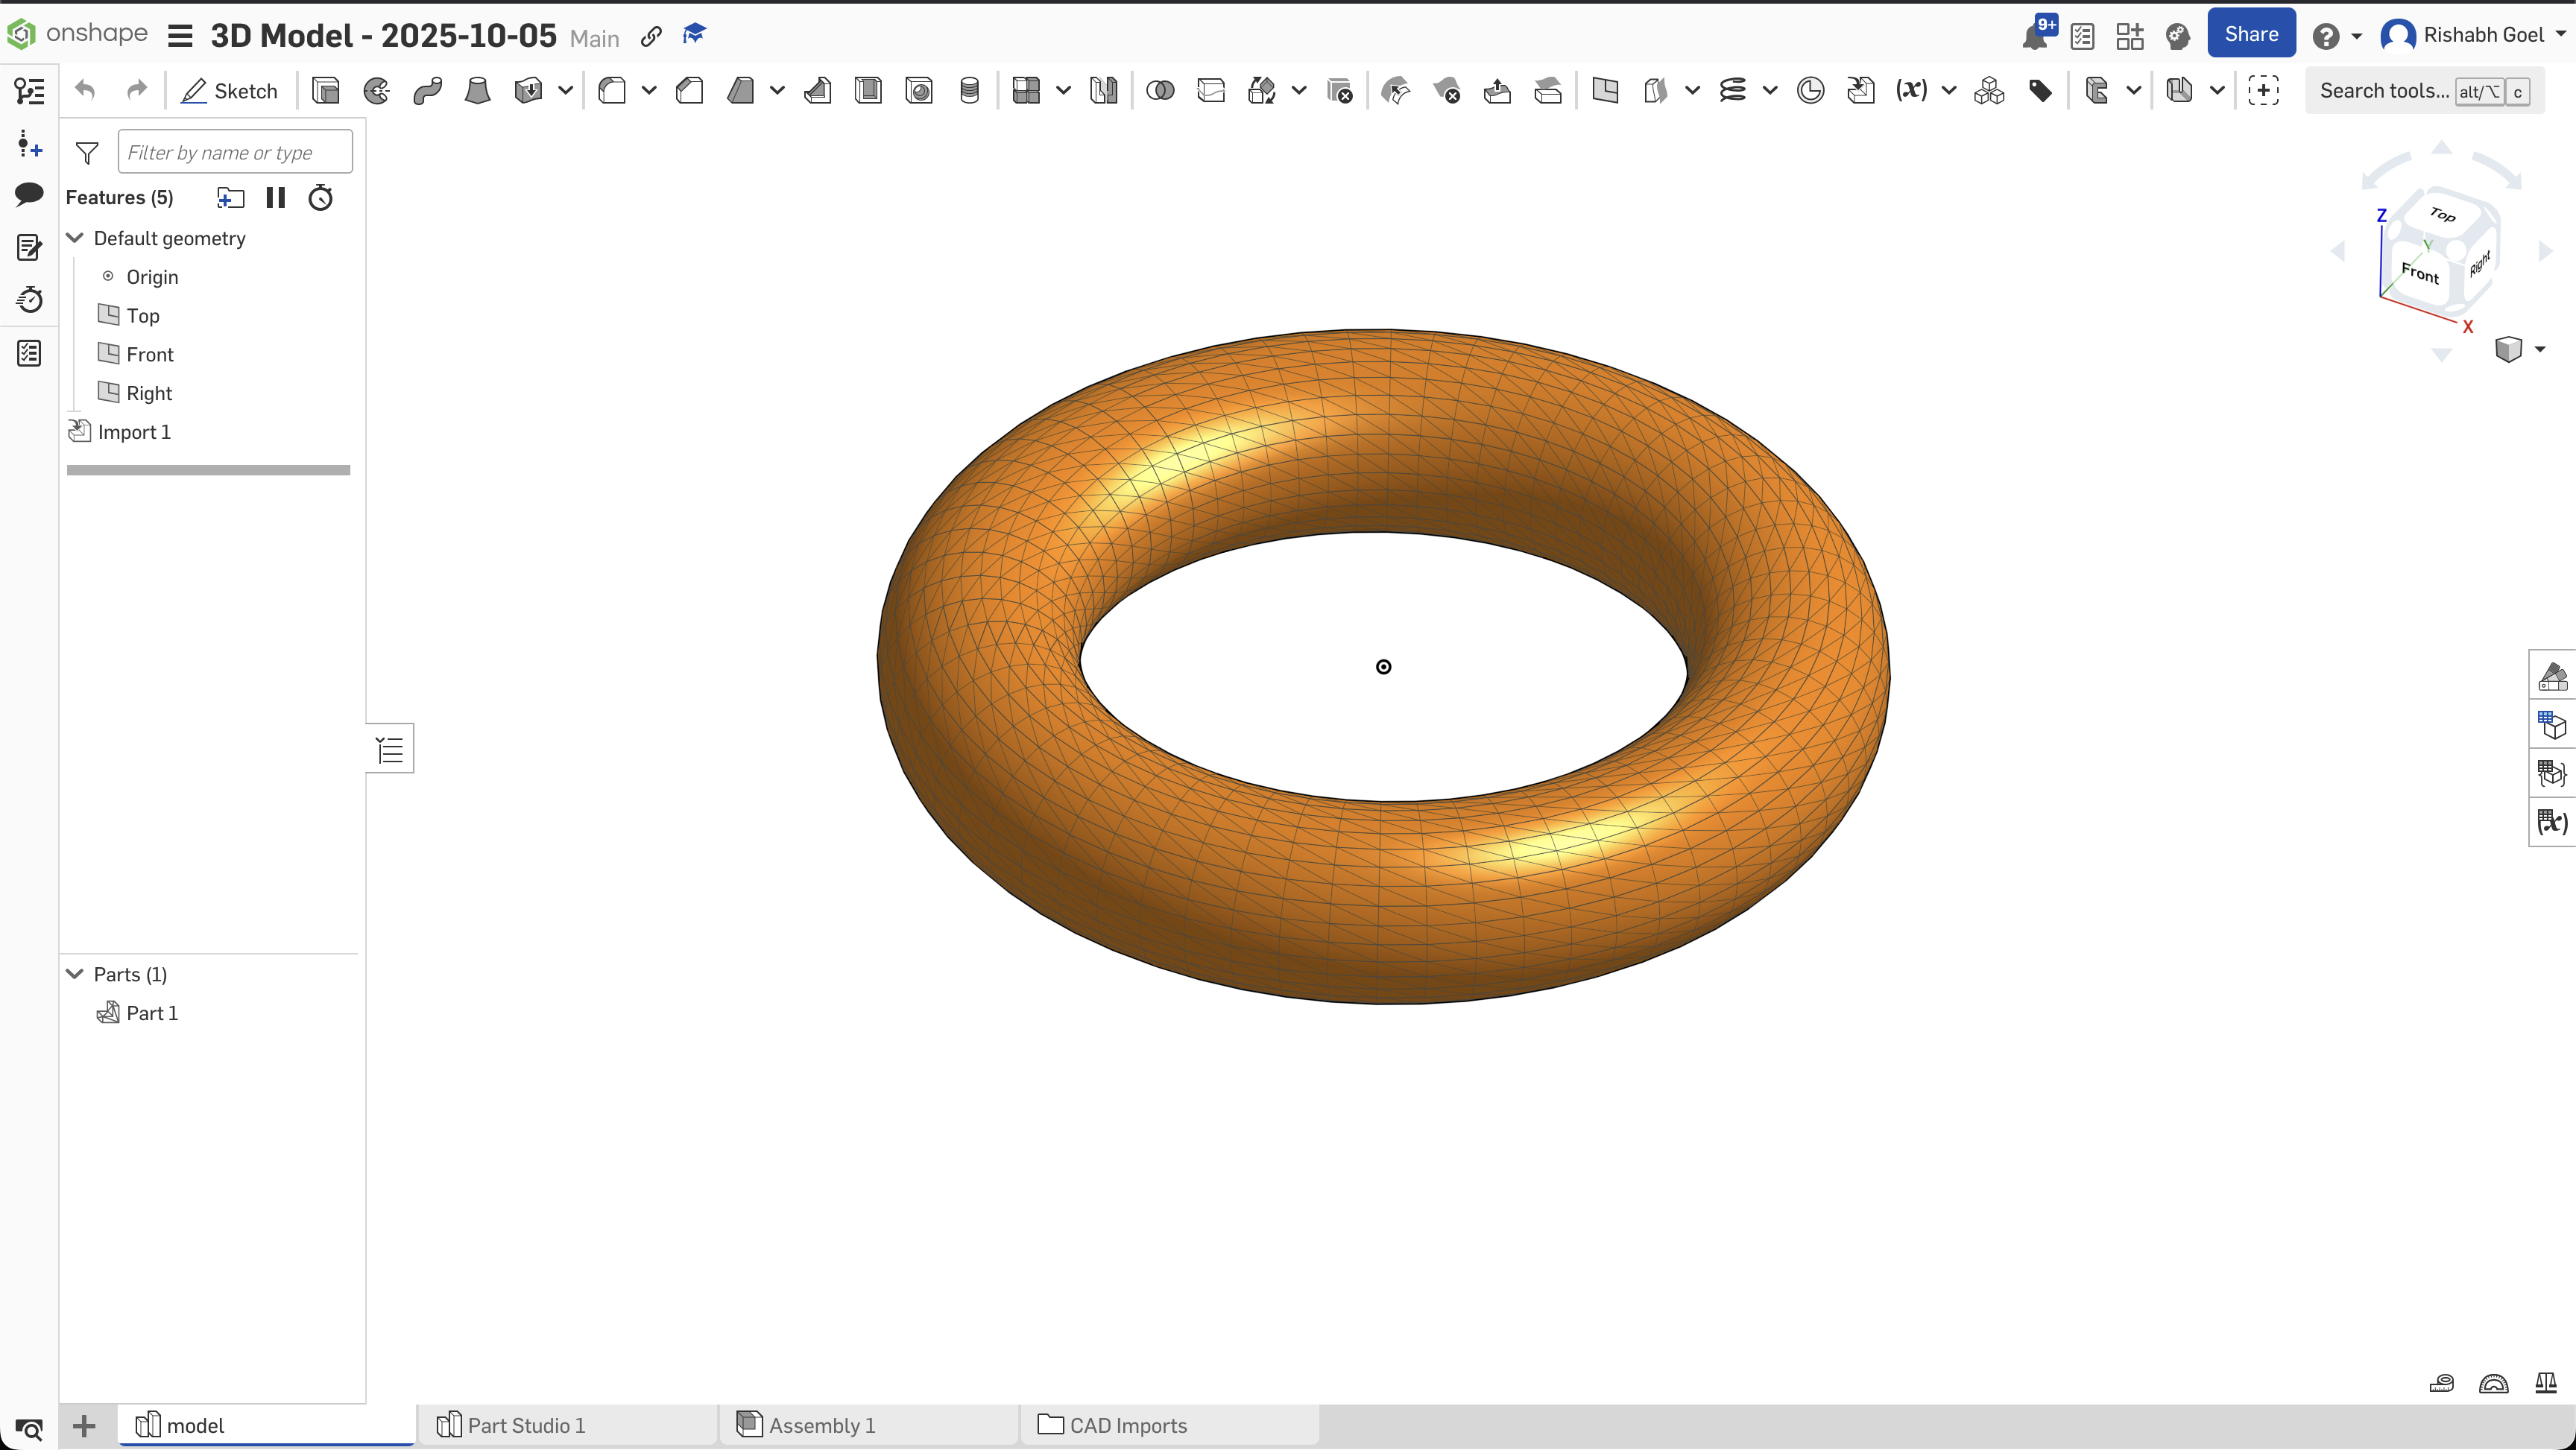Click the blue Share button
The height and width of the screenshot is (1450, 2576).
[2250, 35]
